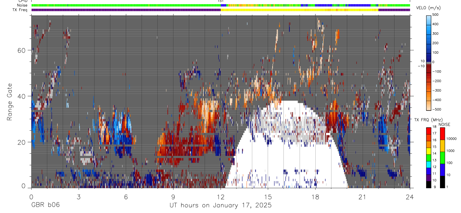The width and height of the screenshot is (461, 213).
Task: Click the 40 tick on the Range Gate axis
Action: [x=21, y=96]
